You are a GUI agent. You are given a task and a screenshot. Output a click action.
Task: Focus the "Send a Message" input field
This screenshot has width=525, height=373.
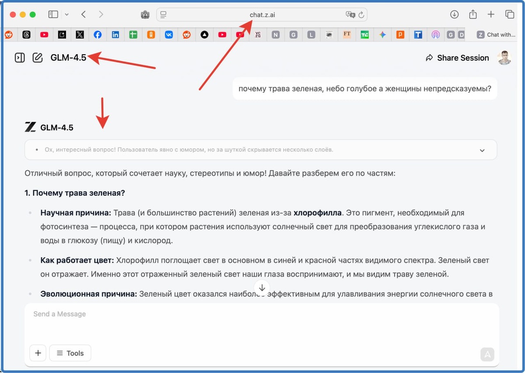click(x=262, y=314)
